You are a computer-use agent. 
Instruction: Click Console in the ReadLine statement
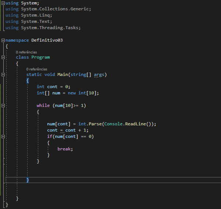[113, 124]
